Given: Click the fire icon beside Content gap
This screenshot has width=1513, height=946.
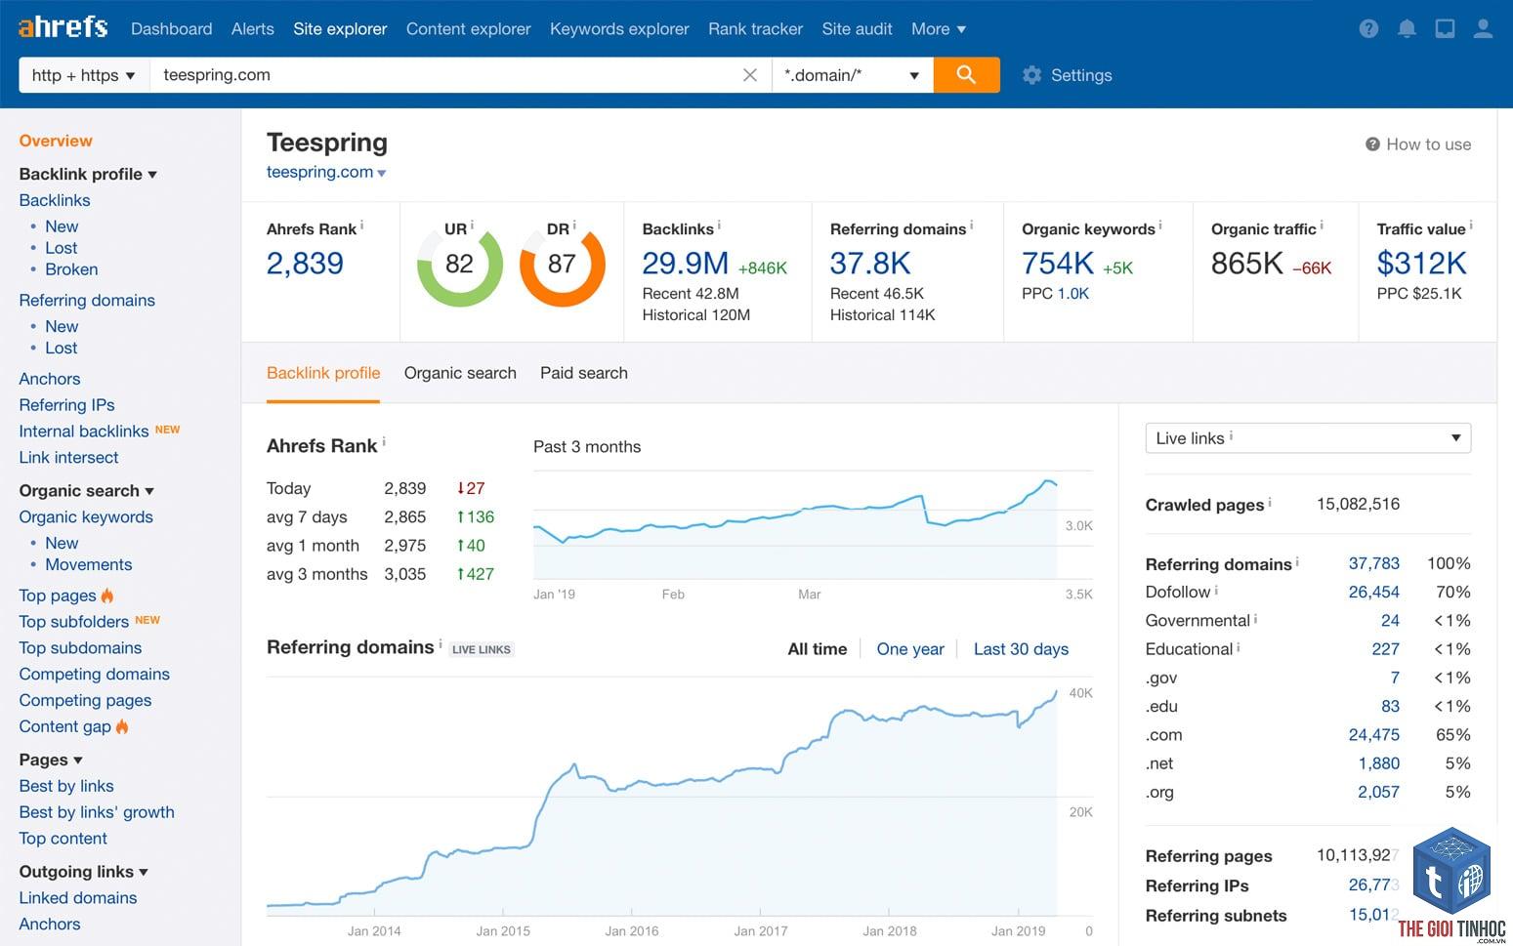Looking at the screenshot, I should pos(122,725).
